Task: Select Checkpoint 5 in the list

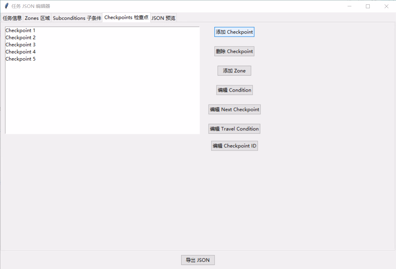Action: [102, 59]
